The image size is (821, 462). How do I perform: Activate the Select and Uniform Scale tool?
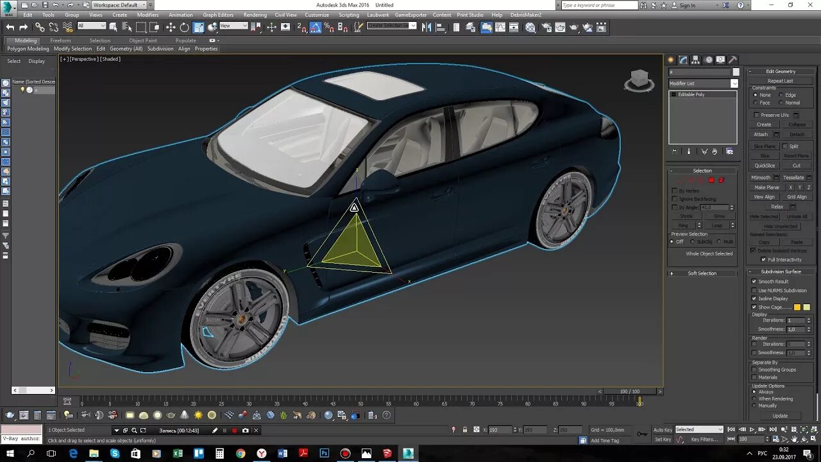[x=199, y=27]
